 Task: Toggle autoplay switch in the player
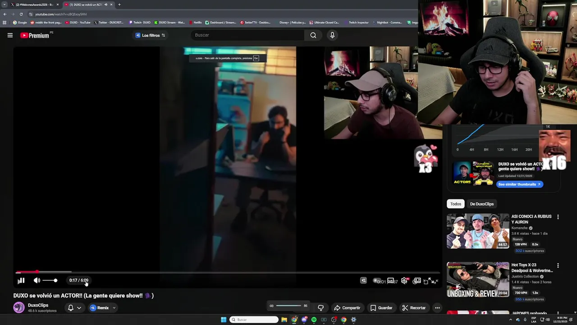[x=377, y=281]
